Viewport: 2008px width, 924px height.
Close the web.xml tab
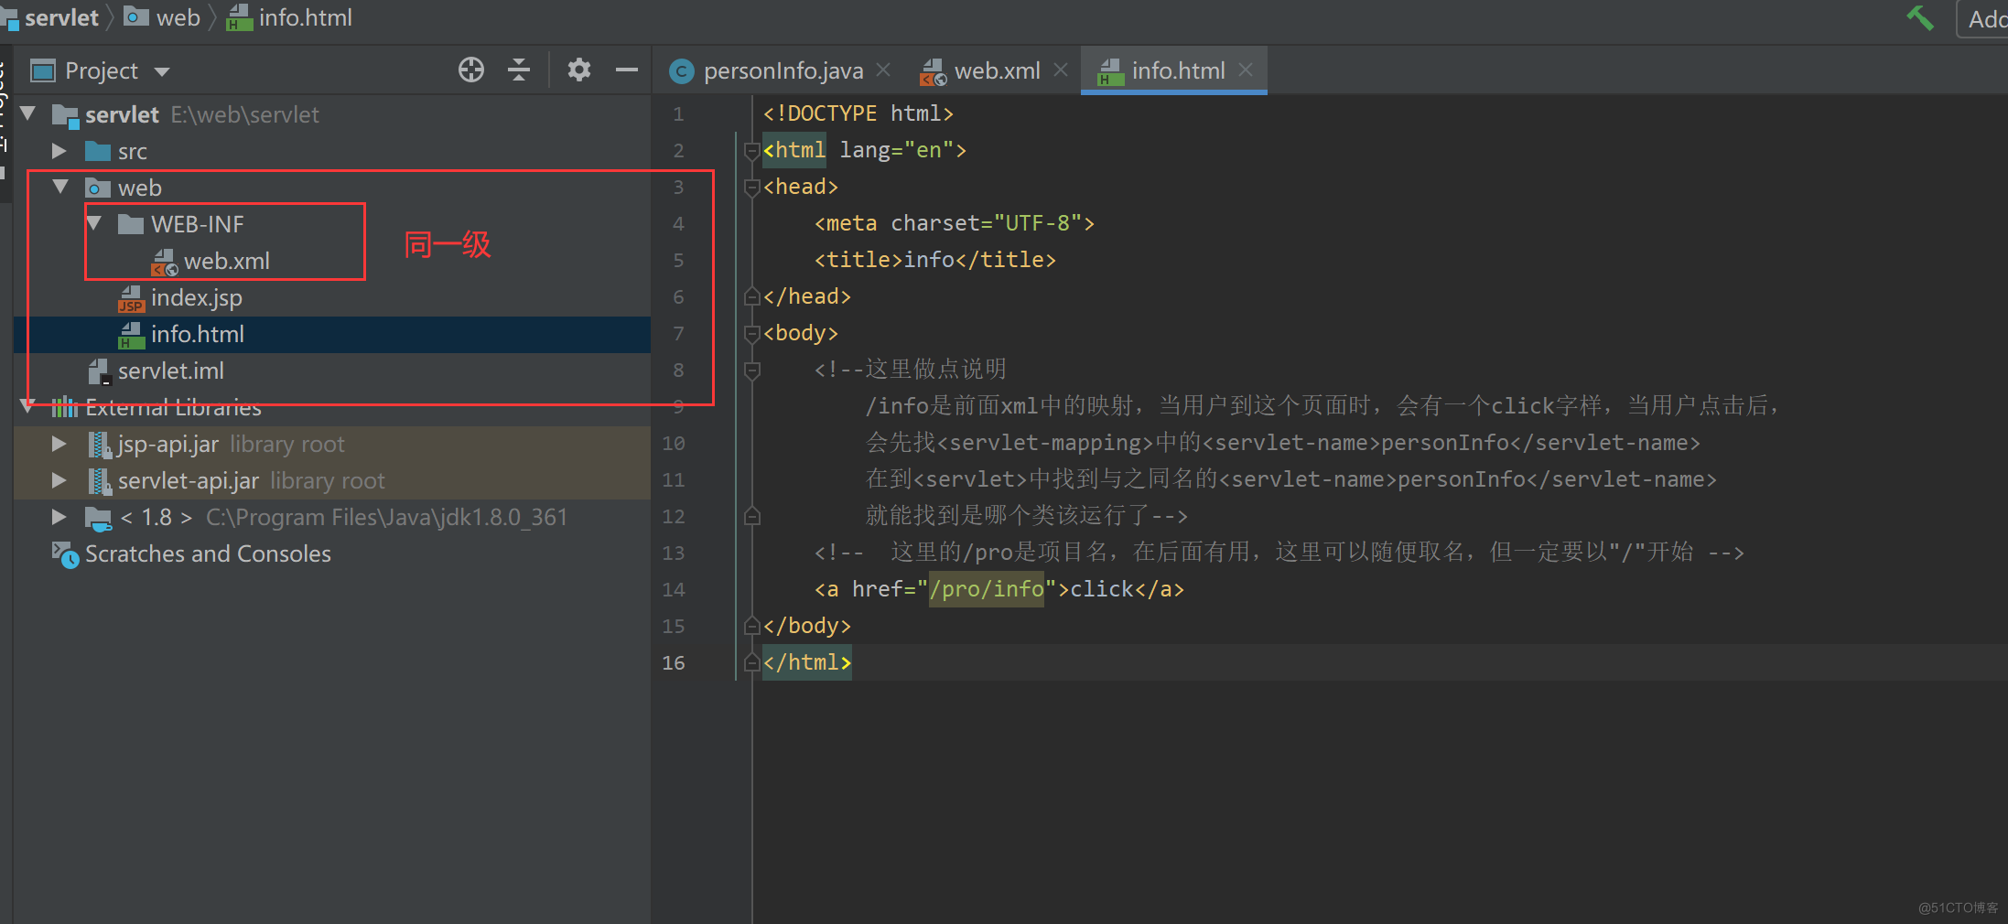(x=1061, y=70)
